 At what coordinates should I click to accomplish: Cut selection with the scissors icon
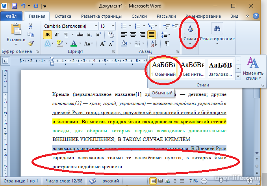point(30,26)
